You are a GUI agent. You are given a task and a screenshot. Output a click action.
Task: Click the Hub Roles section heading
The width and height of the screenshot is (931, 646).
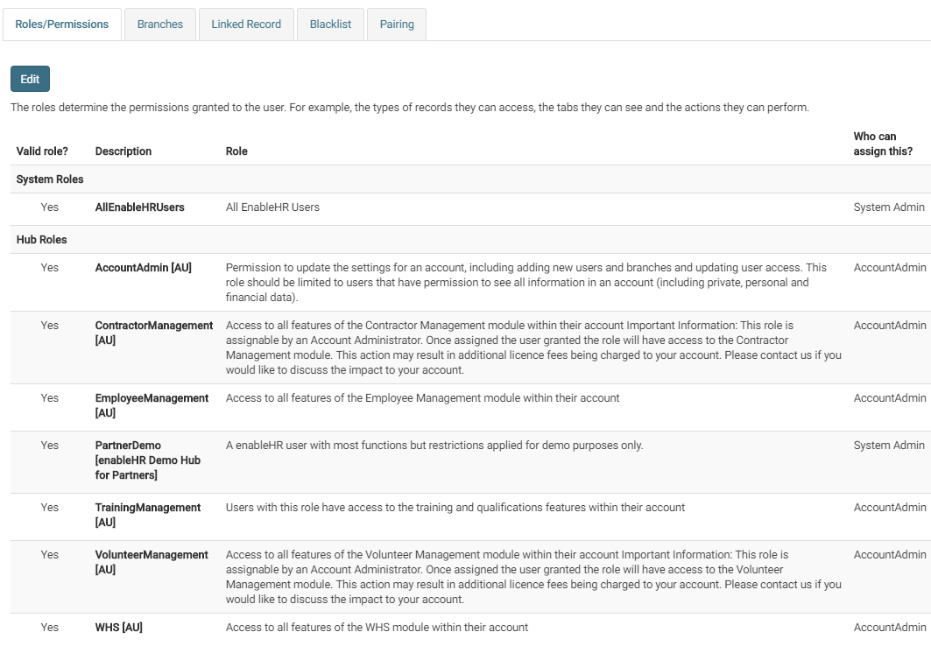(x=42, y=240)
